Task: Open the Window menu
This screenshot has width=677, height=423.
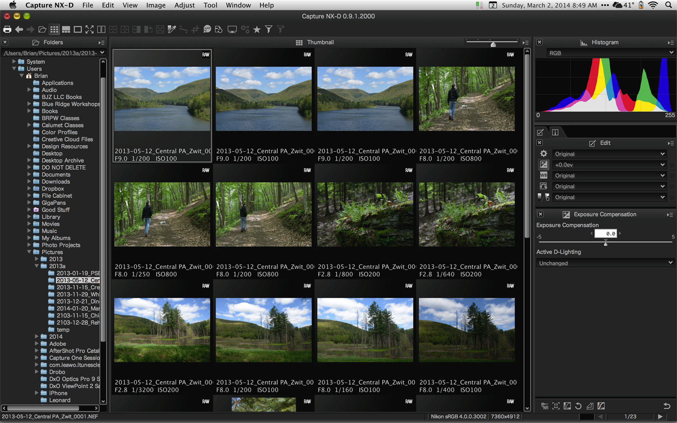Action: coord(238,5)
